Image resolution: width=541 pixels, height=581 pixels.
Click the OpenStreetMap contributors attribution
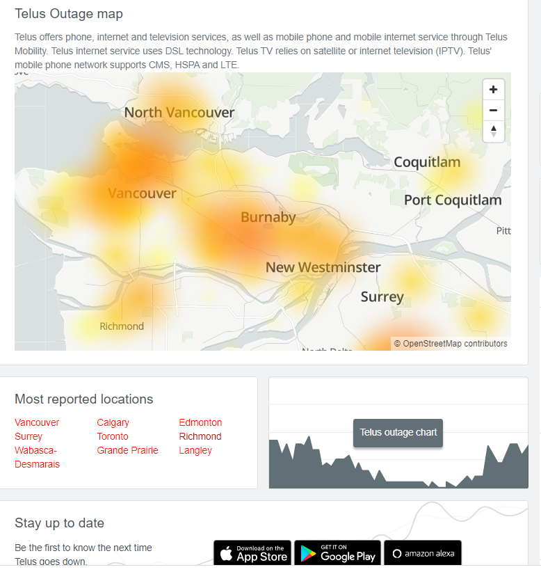point(451,344)
